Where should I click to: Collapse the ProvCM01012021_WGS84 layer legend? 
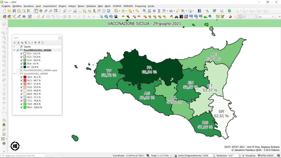click(14, 50)
